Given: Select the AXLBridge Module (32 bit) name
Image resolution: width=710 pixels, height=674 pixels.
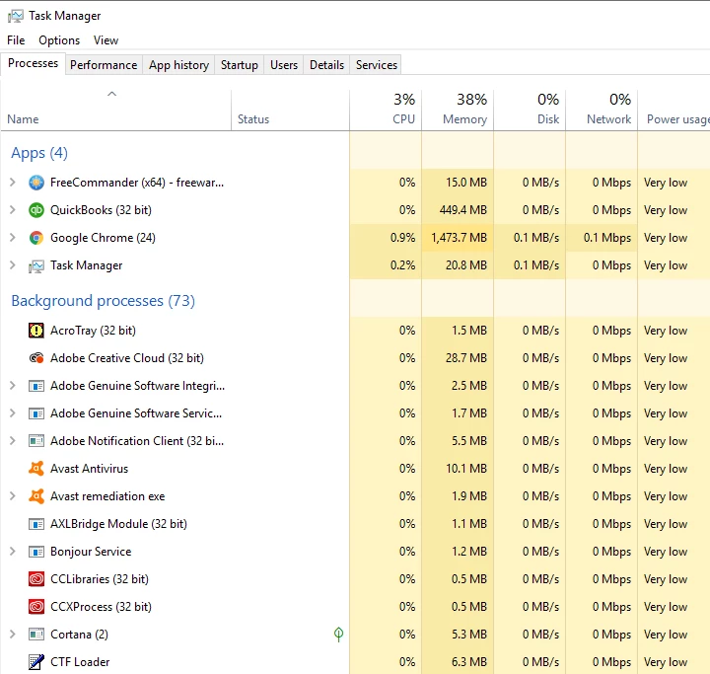Looking at the screenshot, I should point(118,524).
